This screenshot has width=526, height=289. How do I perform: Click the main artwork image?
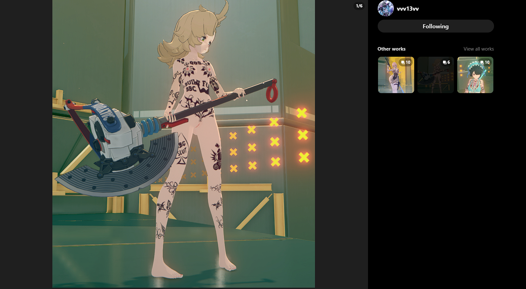coord(184,144)
